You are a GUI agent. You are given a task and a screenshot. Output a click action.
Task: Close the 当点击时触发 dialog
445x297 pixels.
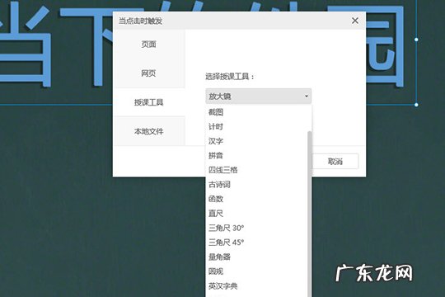coord(354,21)
